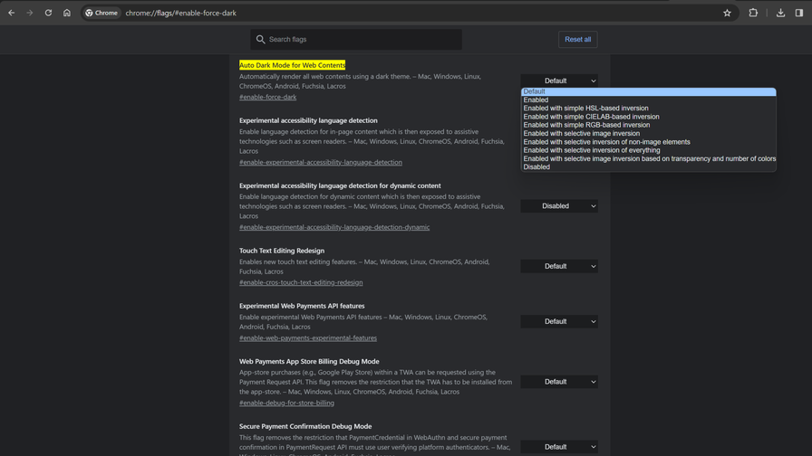This screenshot has width=812, height=456.
Task: Select 'Enabled with selective image inversion'
Action: pyautogui.click(x=581, y=133)
